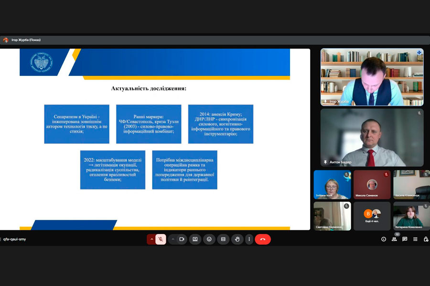The image size is (430, 286).
Task: Click the muted mic icon on Антон Бадер's tile
Action: click(419, 113)
